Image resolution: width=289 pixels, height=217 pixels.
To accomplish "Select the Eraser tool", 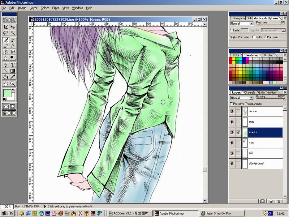I will pos(6,46).
